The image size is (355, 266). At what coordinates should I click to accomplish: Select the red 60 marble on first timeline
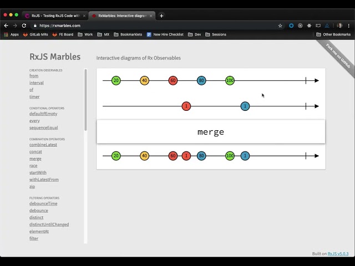click(173, 81)
